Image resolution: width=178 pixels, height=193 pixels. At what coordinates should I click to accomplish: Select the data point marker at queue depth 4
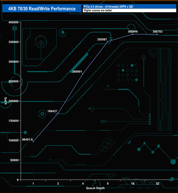click(83, 73)
